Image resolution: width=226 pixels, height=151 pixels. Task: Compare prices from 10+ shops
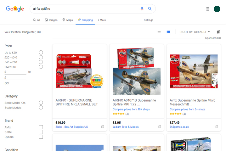click(131, 109)
